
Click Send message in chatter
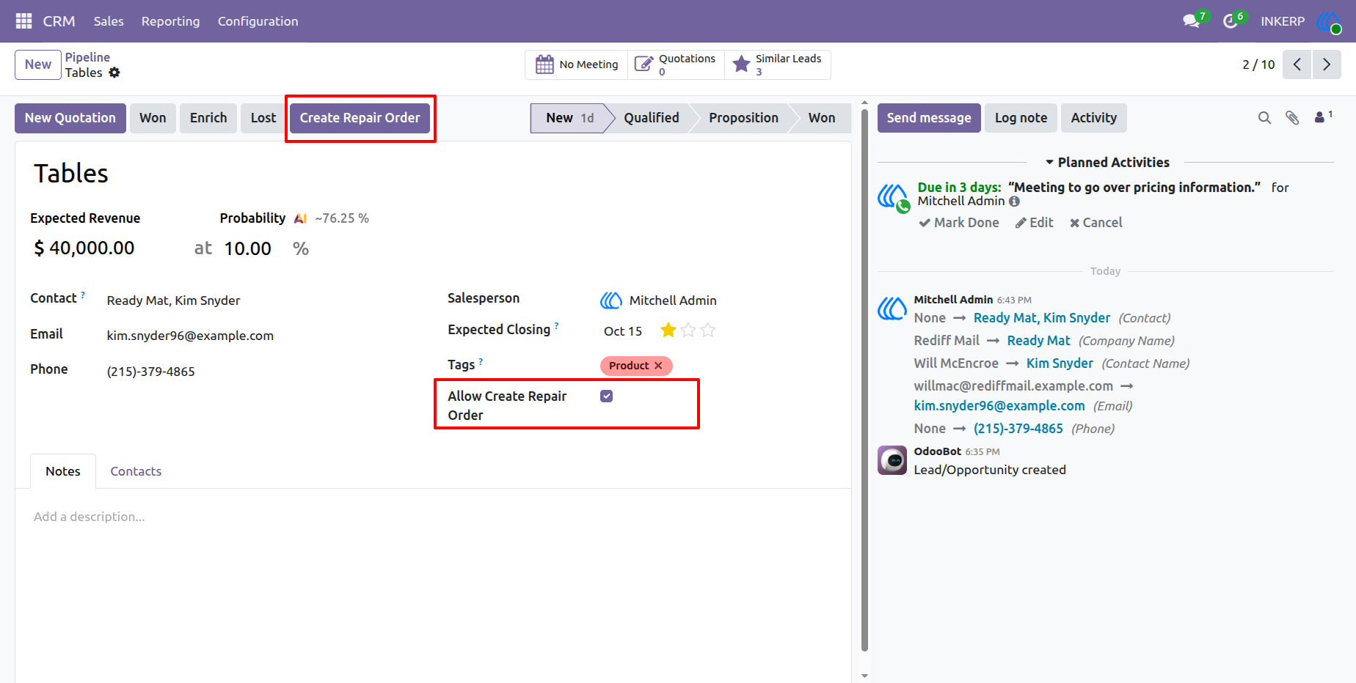[x=929, y=118]
